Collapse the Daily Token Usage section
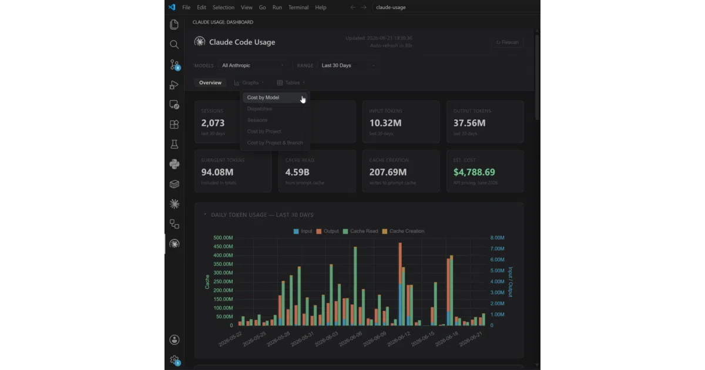 click(205, 215)
